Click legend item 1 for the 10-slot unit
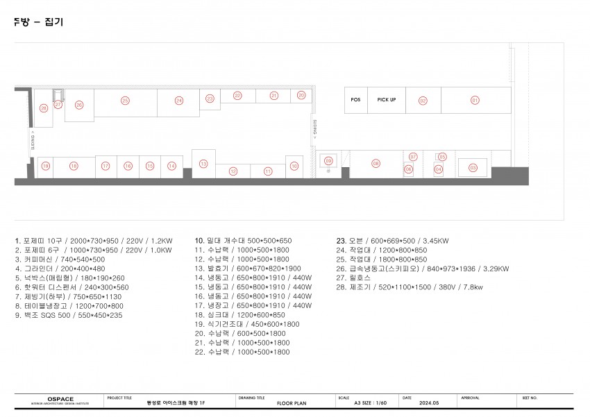590x417 pixels. (x=94, y=240)
